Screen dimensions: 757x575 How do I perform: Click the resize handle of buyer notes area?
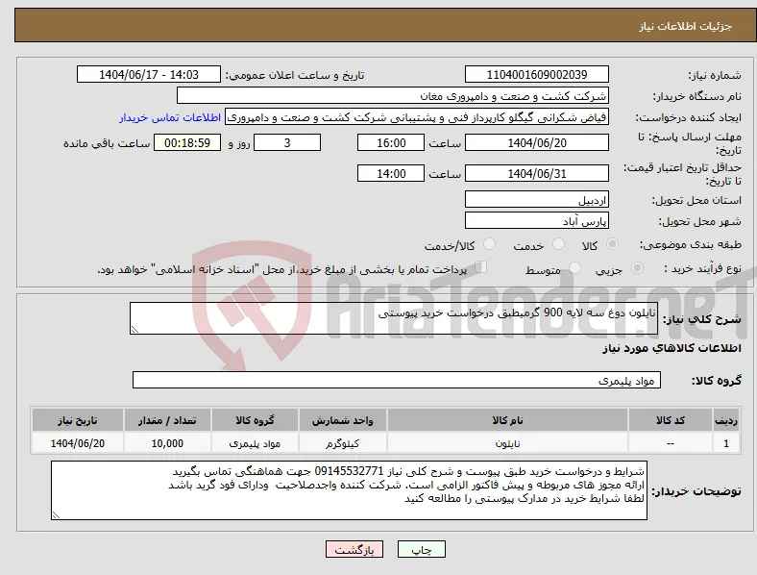tap(56, 515)
